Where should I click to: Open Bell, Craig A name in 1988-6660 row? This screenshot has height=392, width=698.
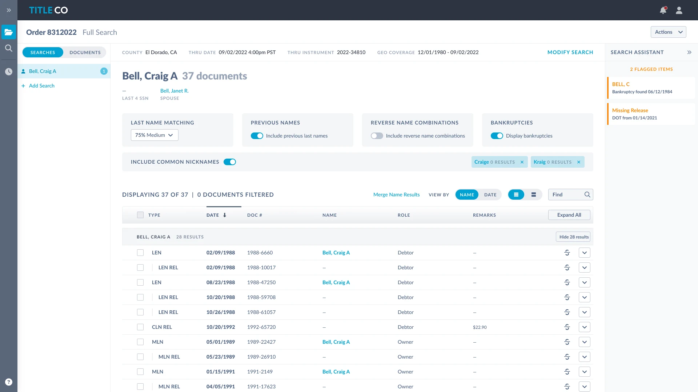336,253
